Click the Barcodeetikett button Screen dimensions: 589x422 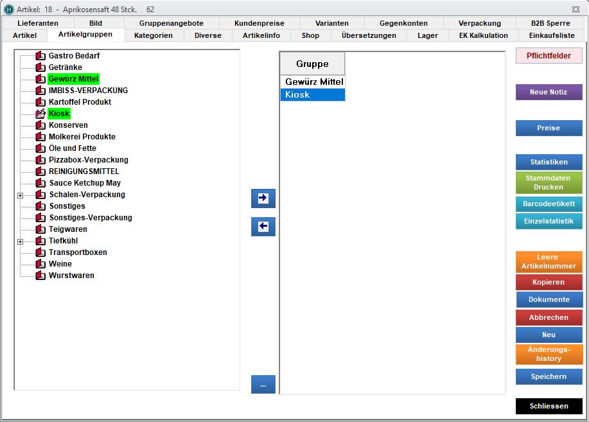(549, 204)
